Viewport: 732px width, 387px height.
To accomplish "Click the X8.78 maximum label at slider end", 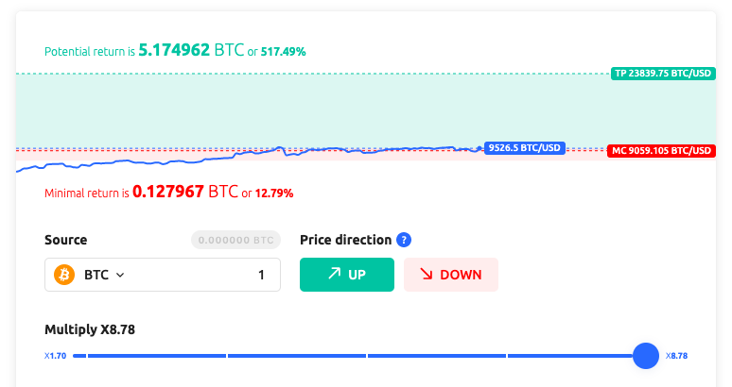I will (676, 356).
